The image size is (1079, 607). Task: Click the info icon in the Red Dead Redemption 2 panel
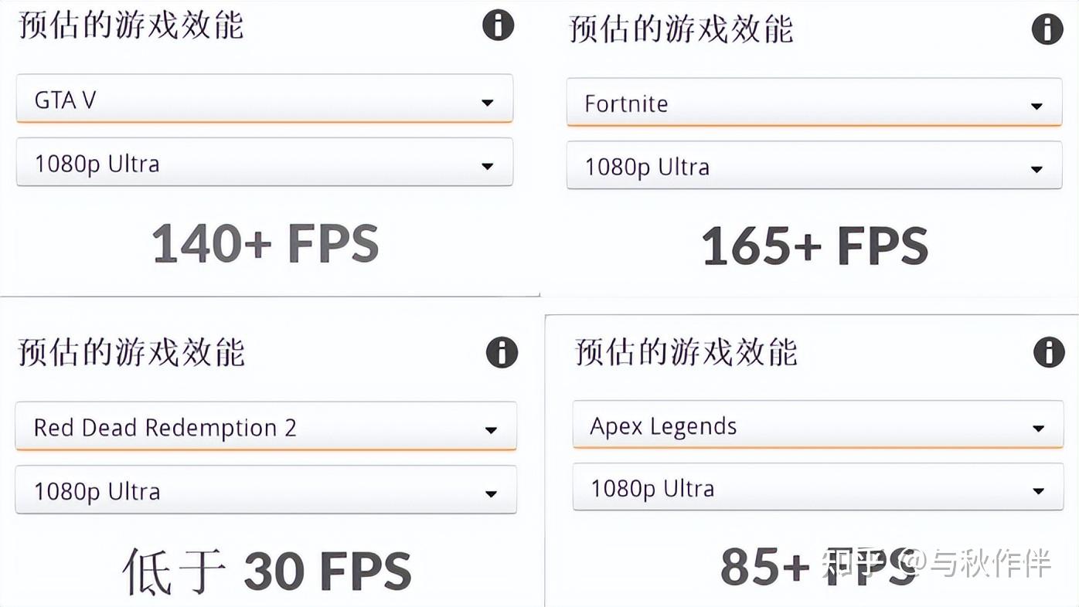[502, 353]
